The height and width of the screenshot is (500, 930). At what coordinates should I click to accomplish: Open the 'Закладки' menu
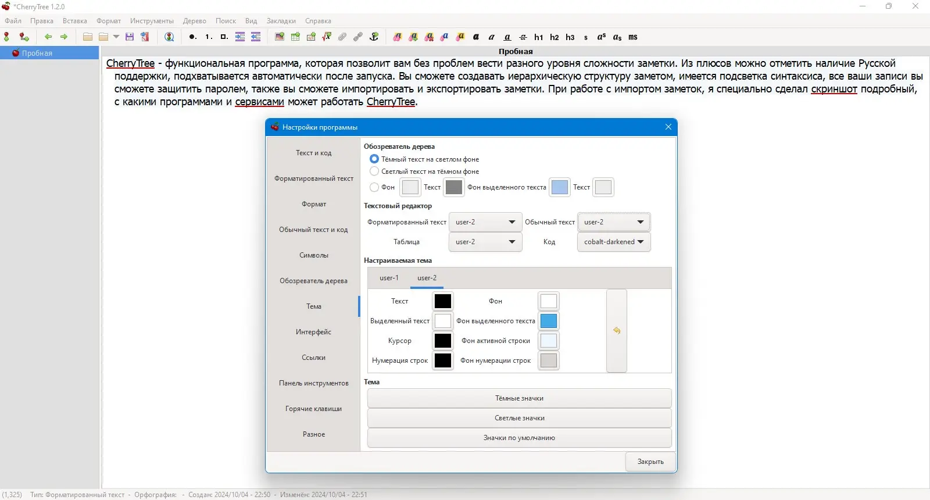click(281, 21)
